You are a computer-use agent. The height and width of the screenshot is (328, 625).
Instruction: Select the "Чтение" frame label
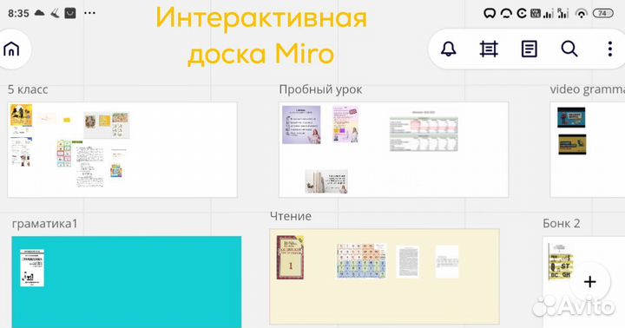click(x=291, y=216)
